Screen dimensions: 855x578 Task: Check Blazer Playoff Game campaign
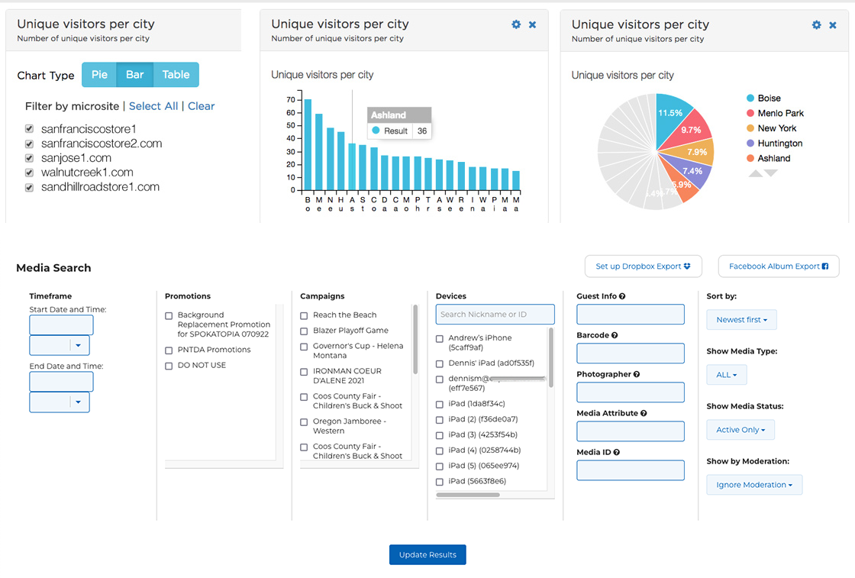[x=305, y=331]
